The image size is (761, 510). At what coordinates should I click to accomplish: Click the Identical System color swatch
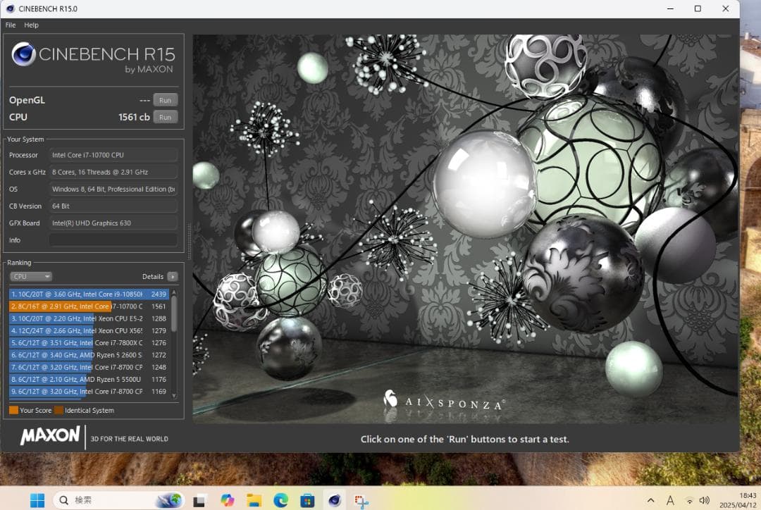[58, 410]
